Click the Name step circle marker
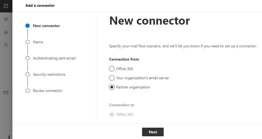The width and height of the screenshot is (262, 139). (x=28, y=42)
